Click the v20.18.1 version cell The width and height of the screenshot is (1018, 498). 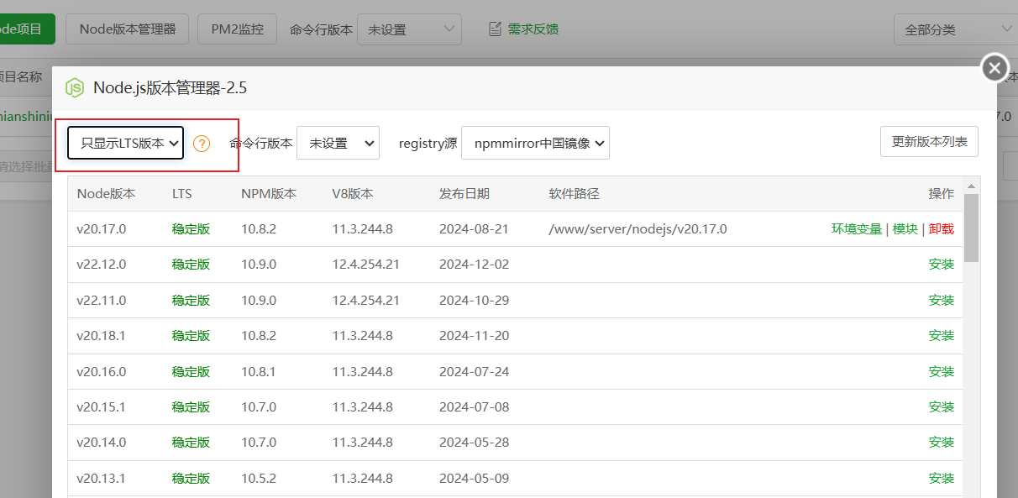coord(102,335)
